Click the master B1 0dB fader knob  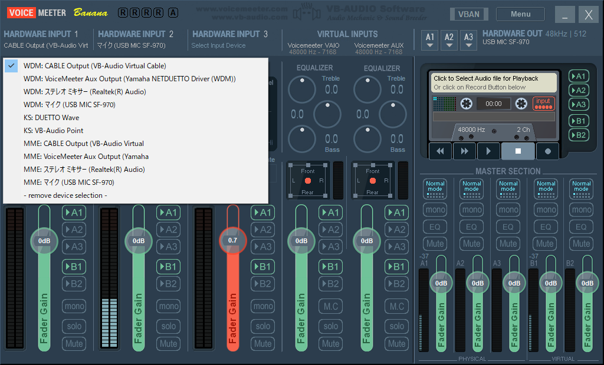coord(551,283)
